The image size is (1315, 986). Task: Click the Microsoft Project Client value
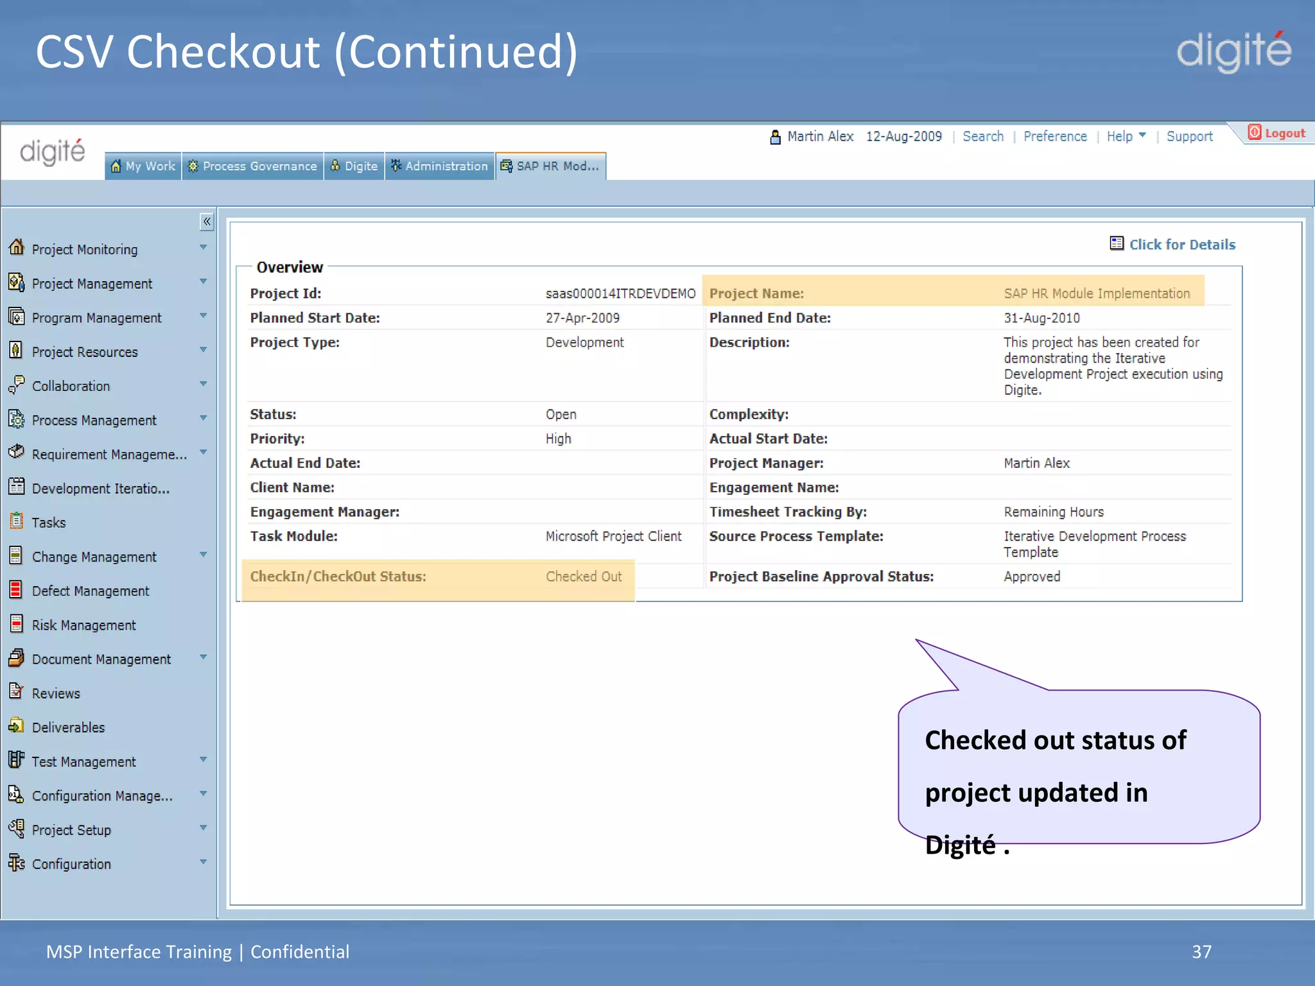click(x=613, y=536)
